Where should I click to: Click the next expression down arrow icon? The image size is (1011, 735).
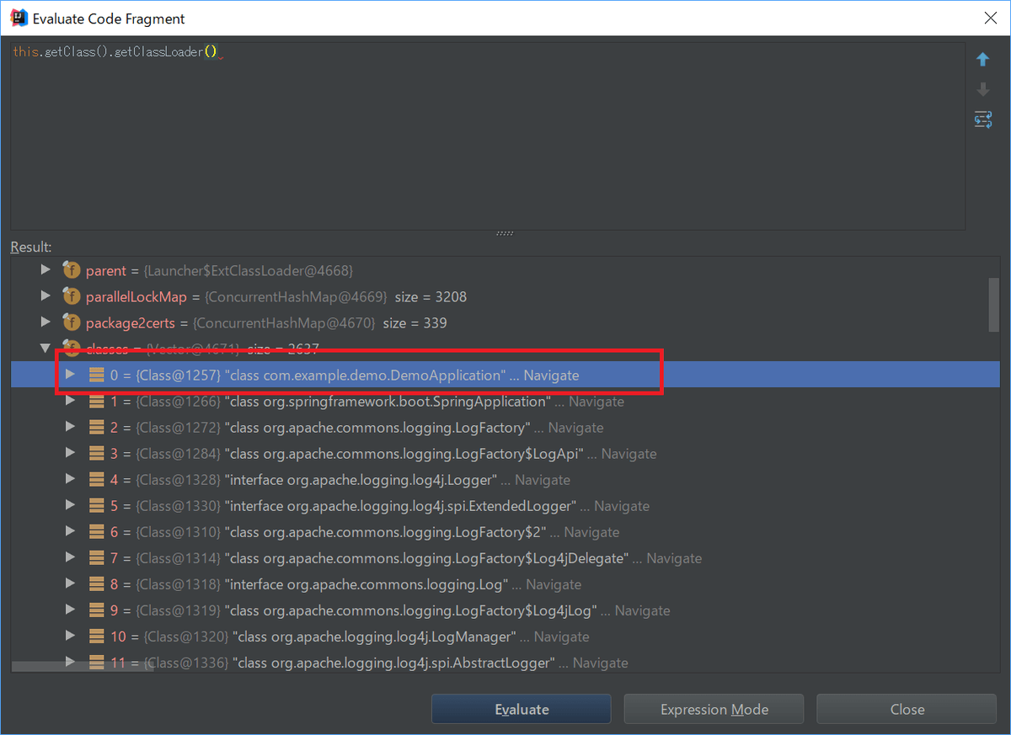tap(982, 89)
